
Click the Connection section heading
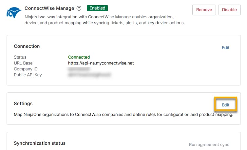(x=27, y=46)
